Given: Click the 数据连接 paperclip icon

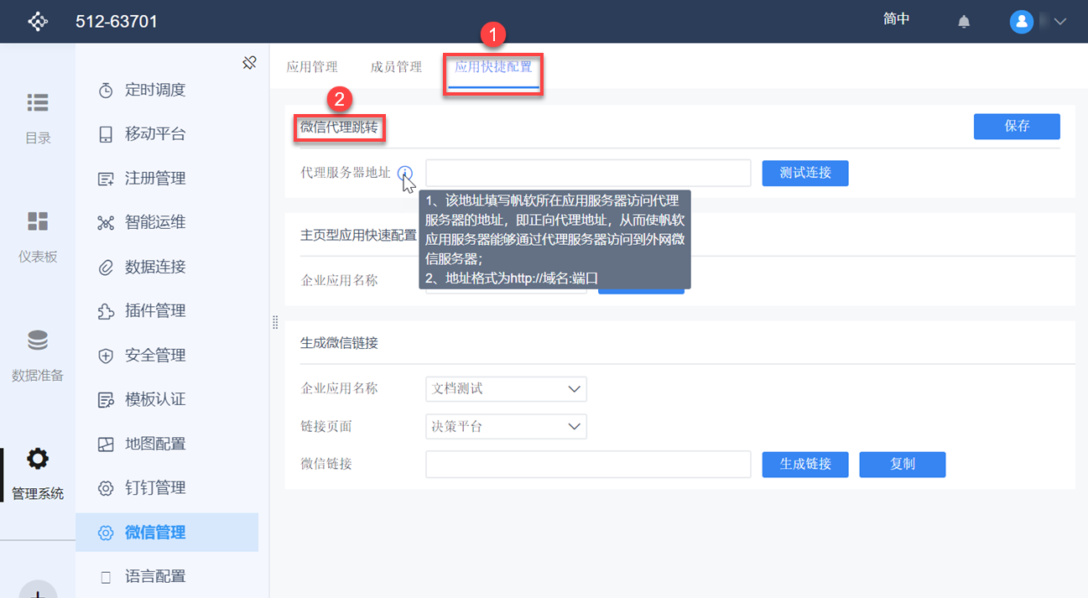Looking at the screenshot, I should pos(106,268).
